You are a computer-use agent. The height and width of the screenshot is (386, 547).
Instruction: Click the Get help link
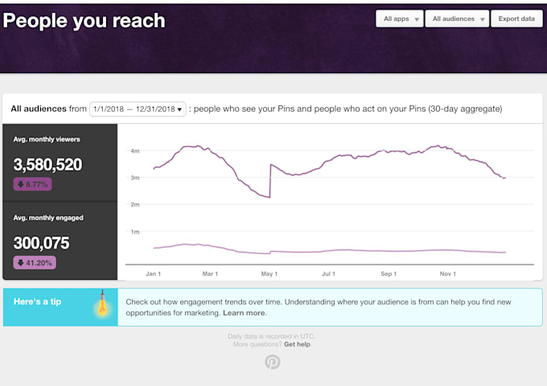[297, 344]
